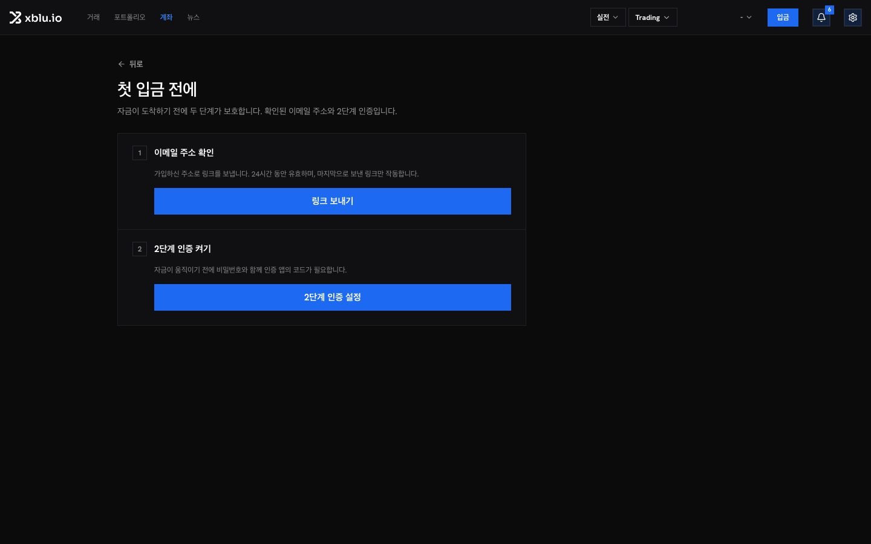Expand the Trading dropdown
Image resolution: width=871 pixels, height=544 pixels.
pyautogui.click(x=653, y=18)
